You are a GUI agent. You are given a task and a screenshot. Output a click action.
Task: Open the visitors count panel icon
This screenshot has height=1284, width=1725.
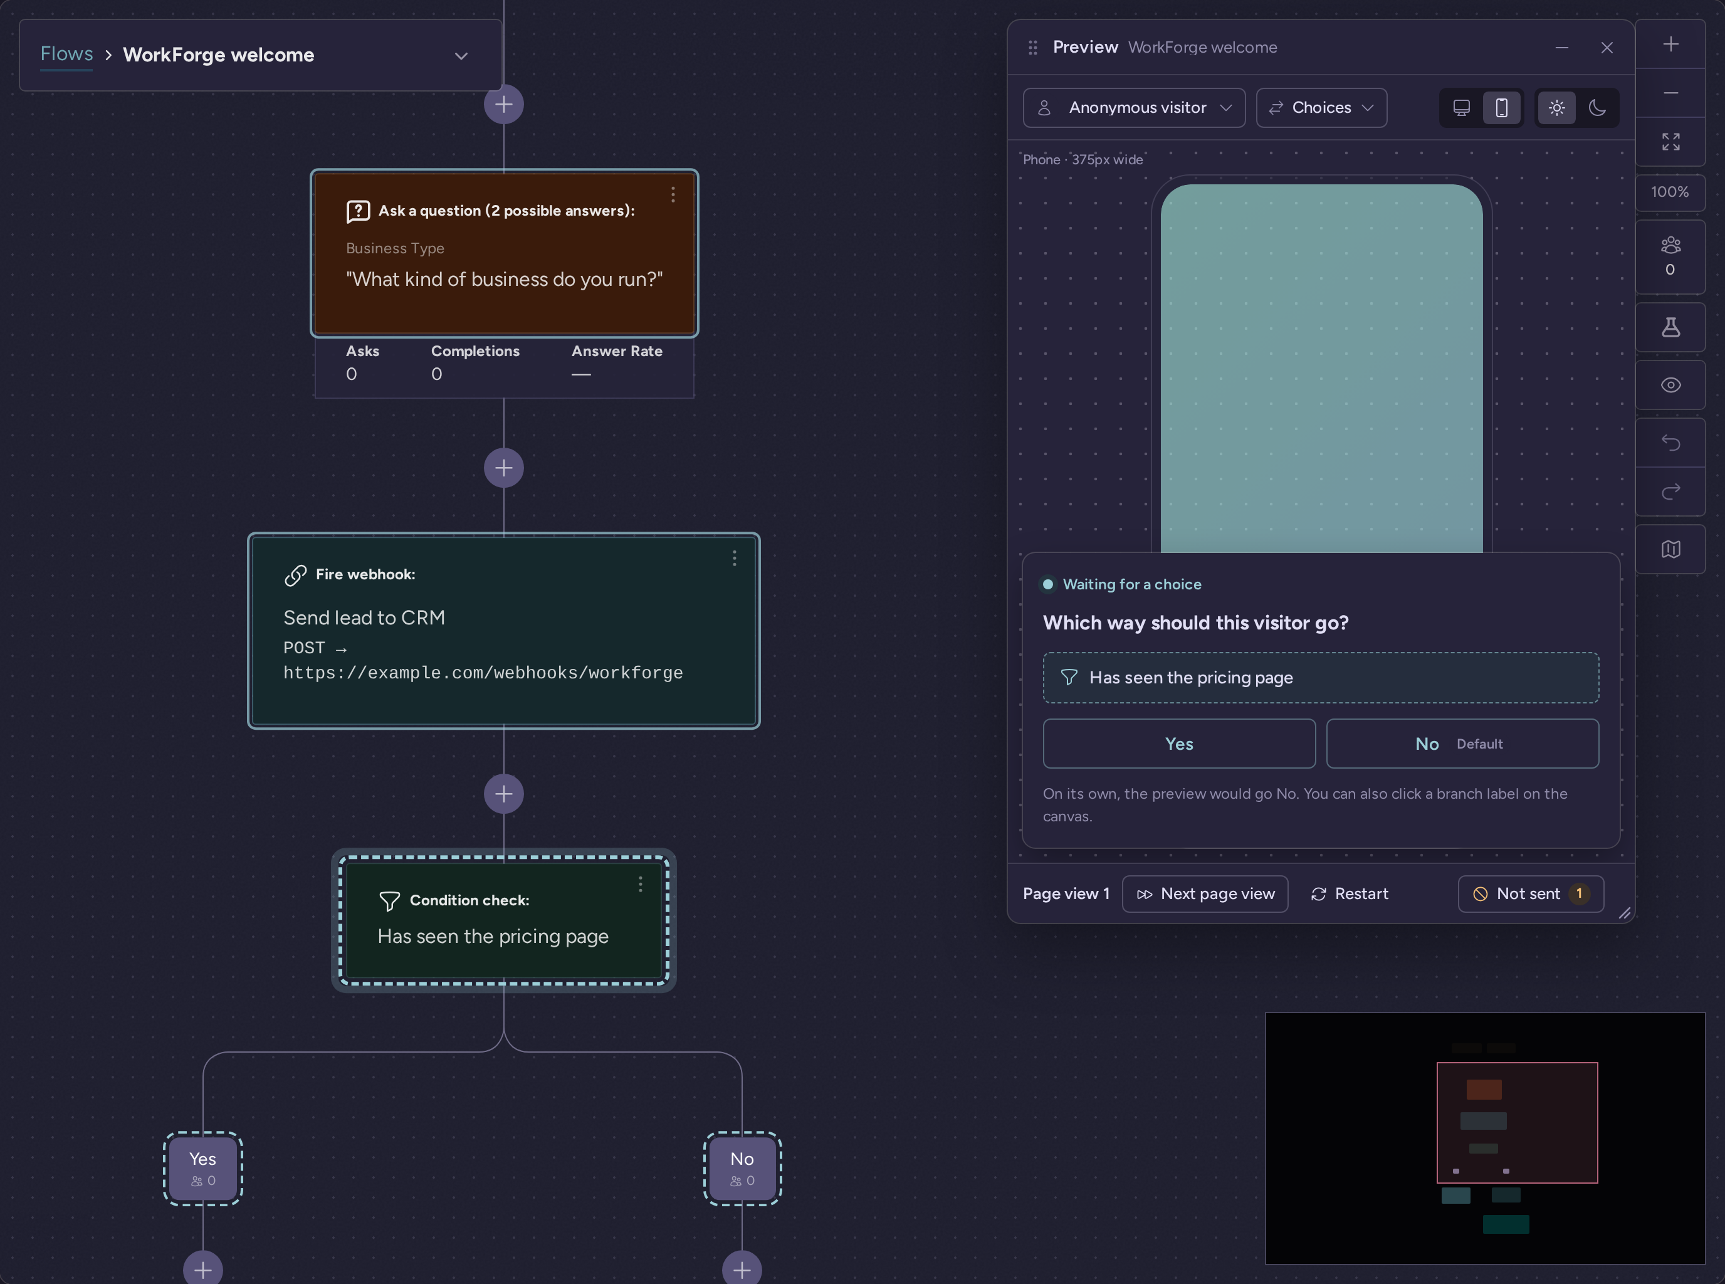point(1670,256)
